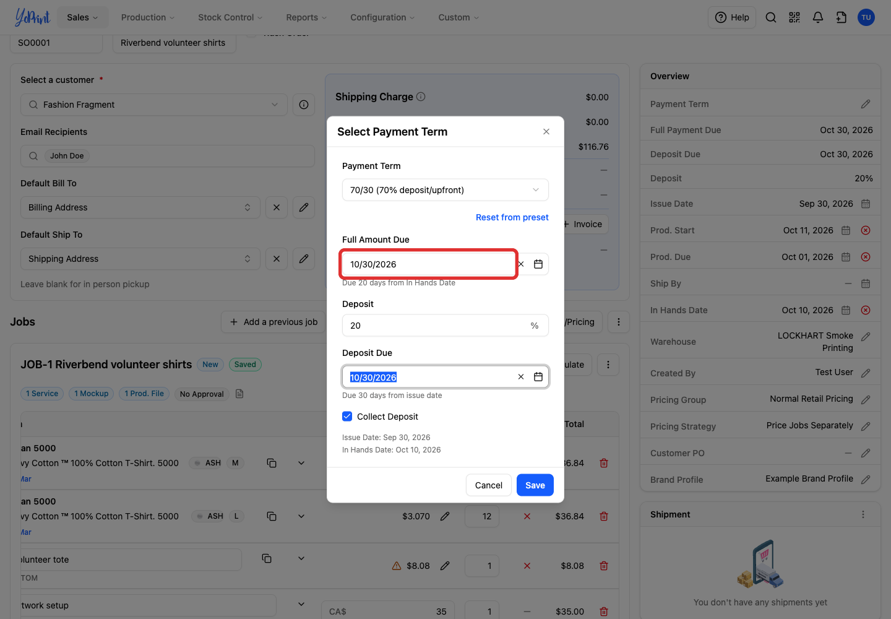Open the notifications bell
Image resolution: width=891 pixels, height=619 pixels.
(818, 17)
